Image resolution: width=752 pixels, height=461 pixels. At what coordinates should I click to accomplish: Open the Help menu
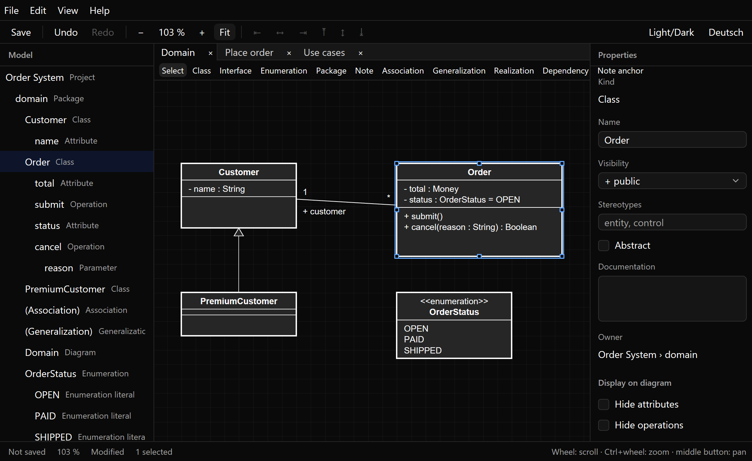click(99, 10)
